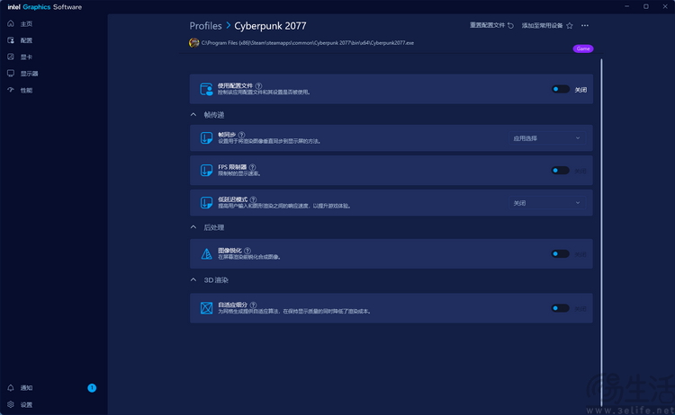This screenshot has height=415, width=675.
Task: Open the 主页 home page in sidebar
Action: click(x=20, y=23)
